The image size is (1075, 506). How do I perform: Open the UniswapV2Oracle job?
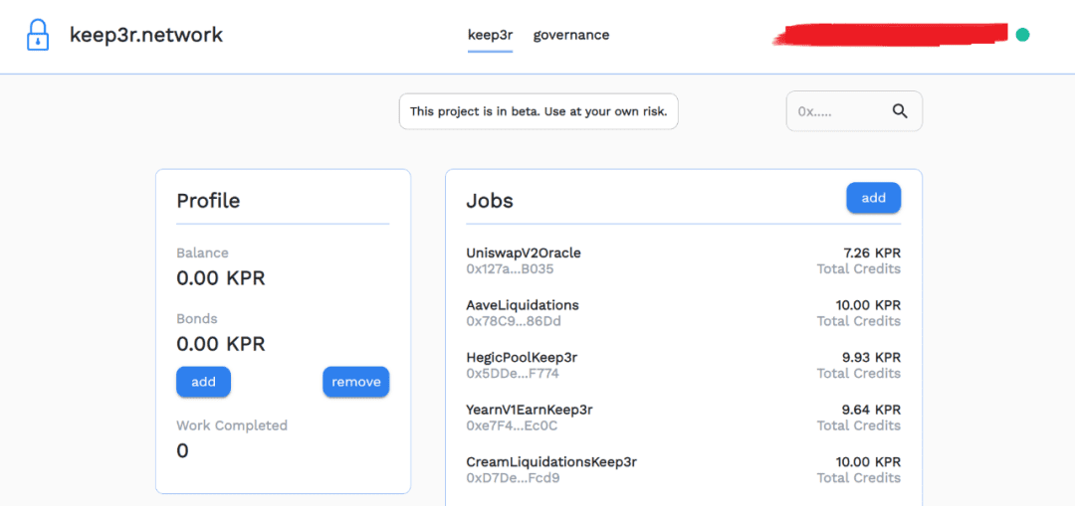click(524, 253)
